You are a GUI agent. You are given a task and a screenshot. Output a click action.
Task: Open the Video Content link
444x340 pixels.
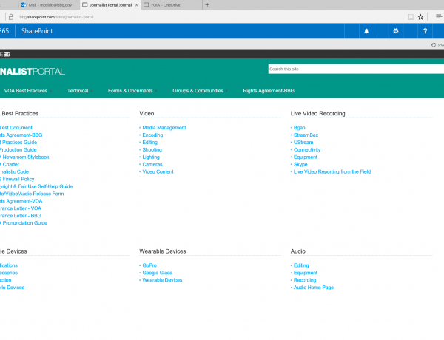tap(158, 171)
